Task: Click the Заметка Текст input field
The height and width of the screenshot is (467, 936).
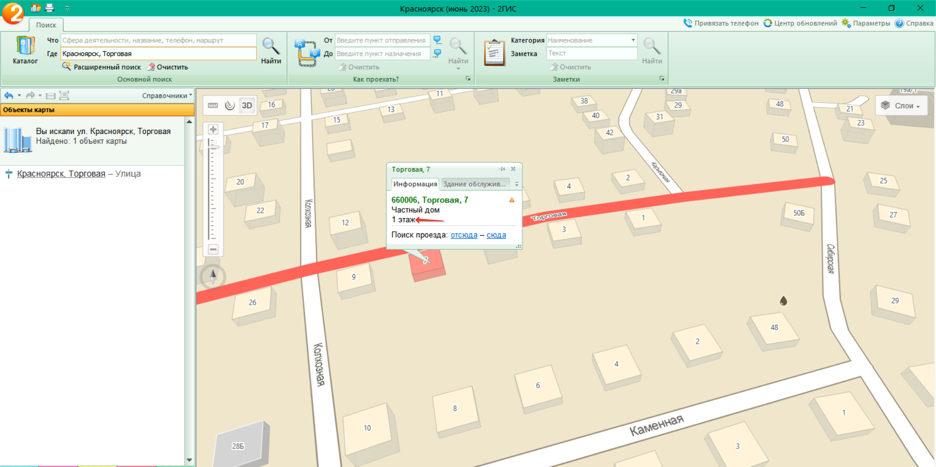Action: tap(592, 53)
